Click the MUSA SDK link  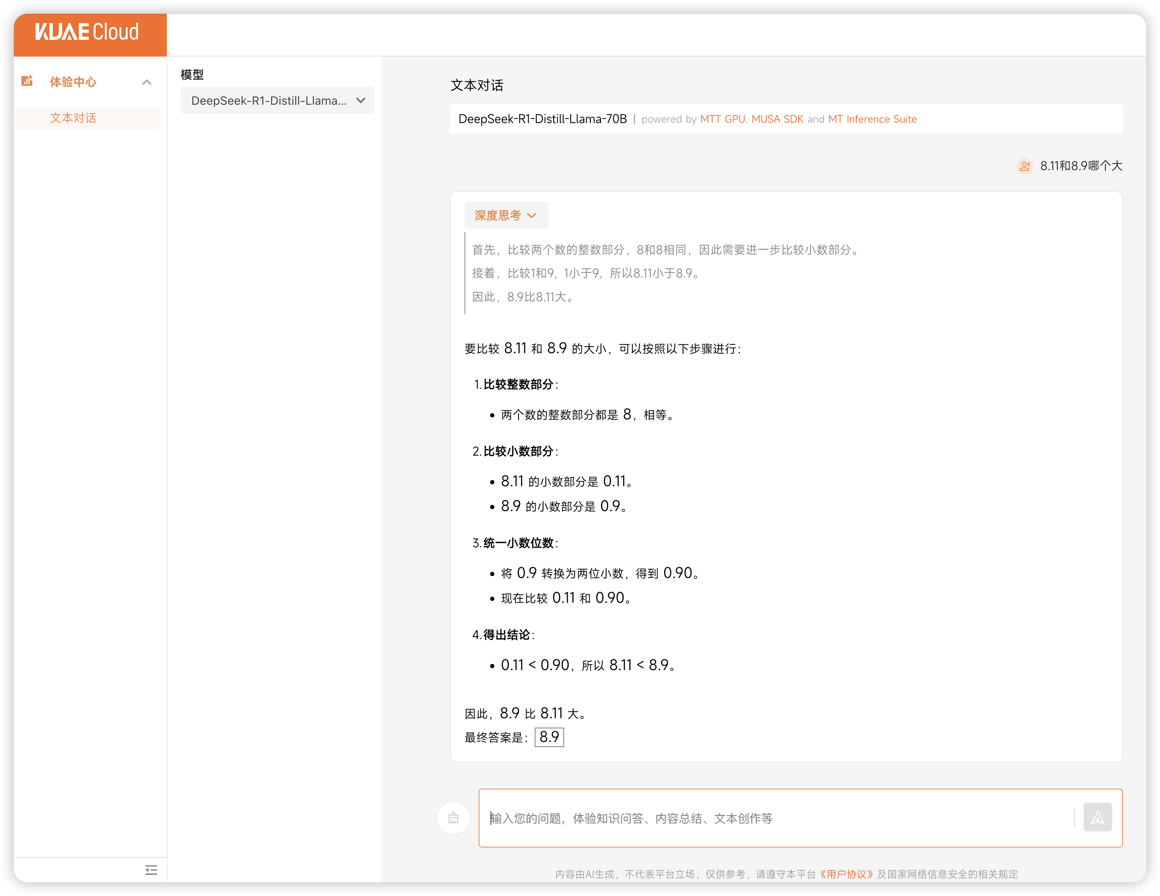pyautogui.click(x=777, y=119)
